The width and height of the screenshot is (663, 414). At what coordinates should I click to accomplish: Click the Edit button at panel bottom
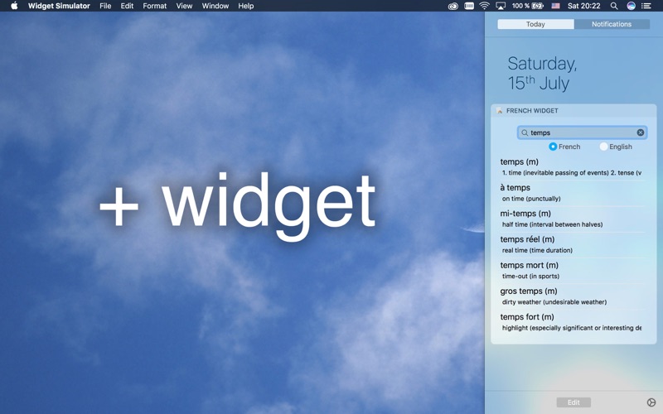point(573,402)
